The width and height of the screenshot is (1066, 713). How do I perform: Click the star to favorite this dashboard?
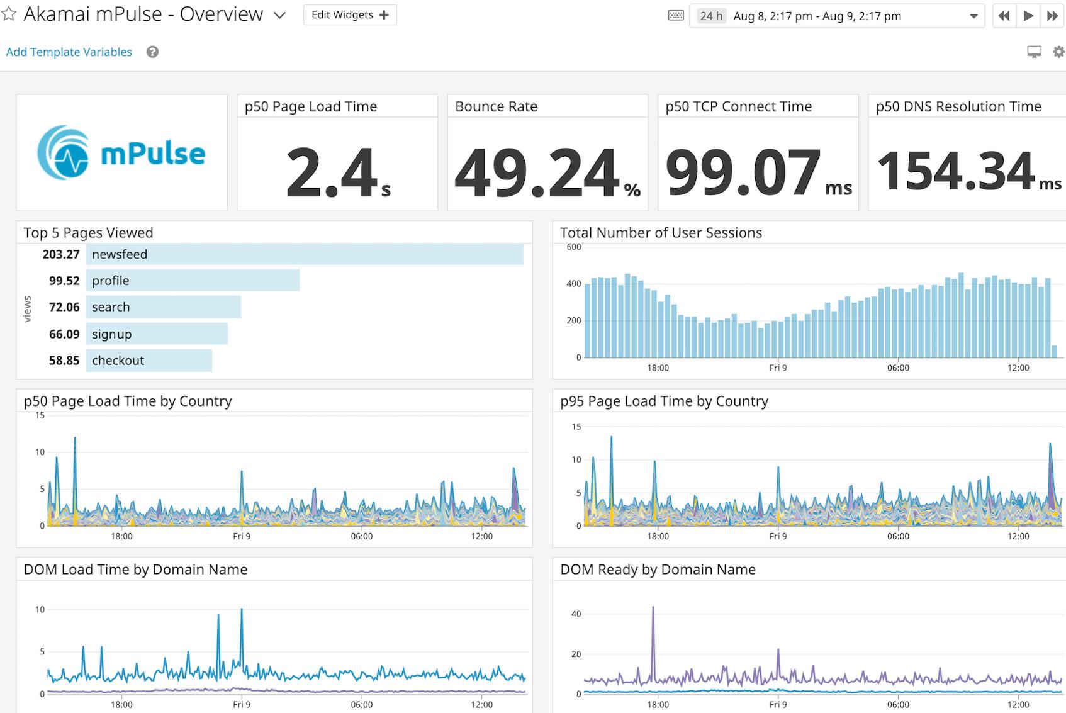coord(9,14)
